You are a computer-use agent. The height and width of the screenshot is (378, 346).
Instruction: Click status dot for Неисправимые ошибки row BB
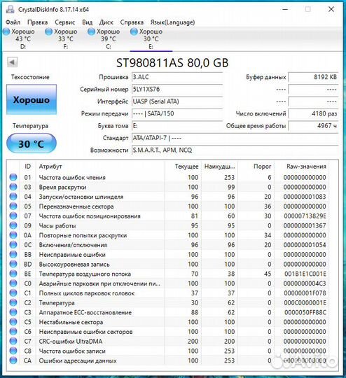(x=13, y=254)
